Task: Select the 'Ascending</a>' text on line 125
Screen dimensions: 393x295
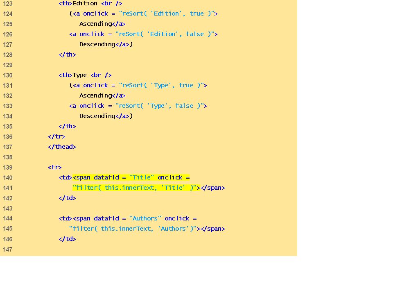Action: pyautogui.click(x=102, y=24)
